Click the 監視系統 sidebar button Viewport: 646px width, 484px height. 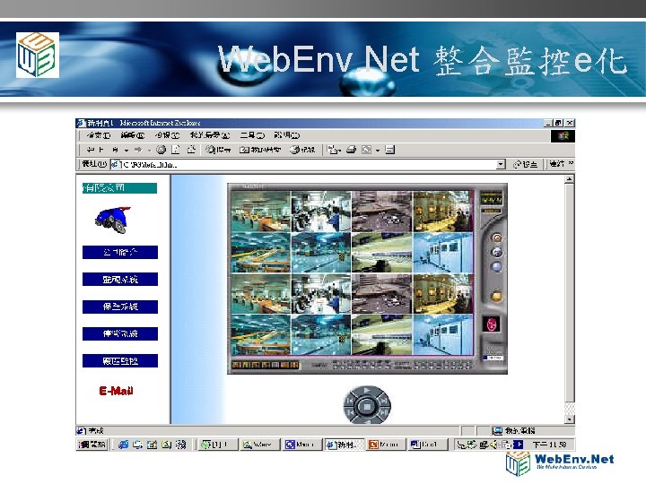pyautogui.click(x=120, y=280)
